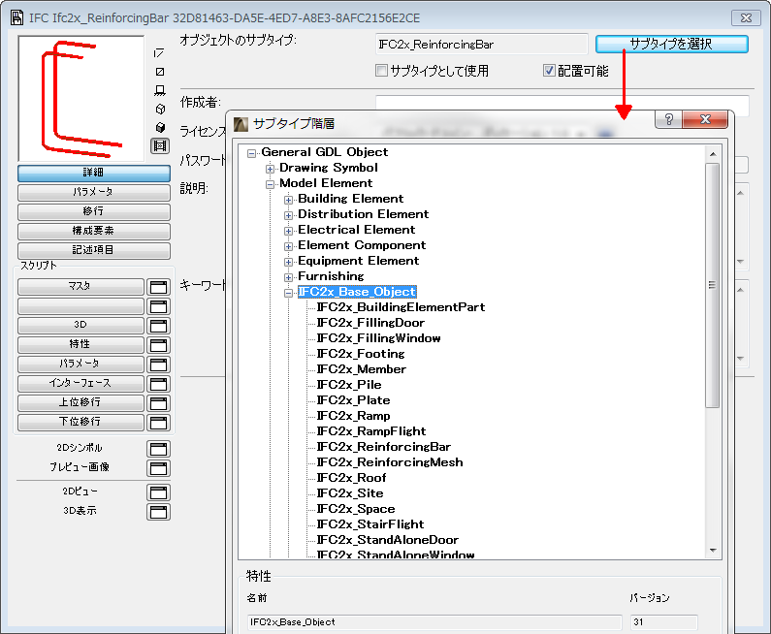The image size is (771, 634).
Task: Expand the Drawing Symbol node
Action: coord(270,169)
